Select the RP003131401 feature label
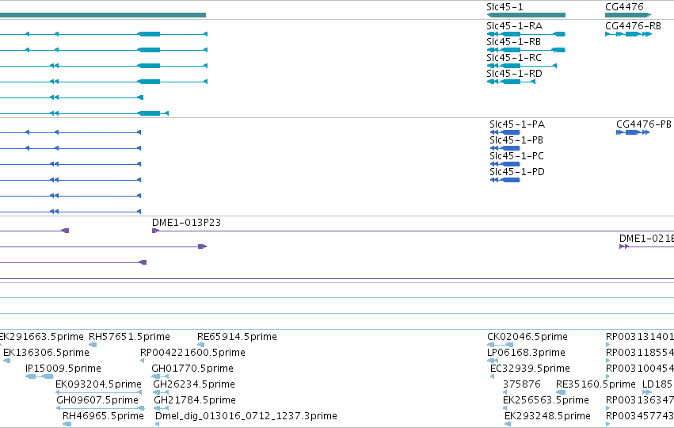Screen dimensions: 674x428 click(640, 337)
